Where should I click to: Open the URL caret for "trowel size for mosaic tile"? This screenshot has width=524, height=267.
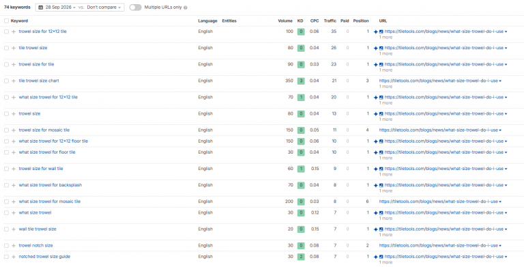500,130
